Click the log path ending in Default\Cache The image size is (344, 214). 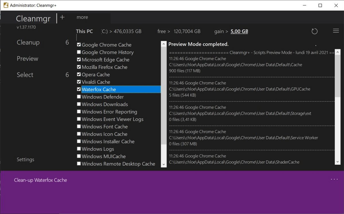[236, 65]
